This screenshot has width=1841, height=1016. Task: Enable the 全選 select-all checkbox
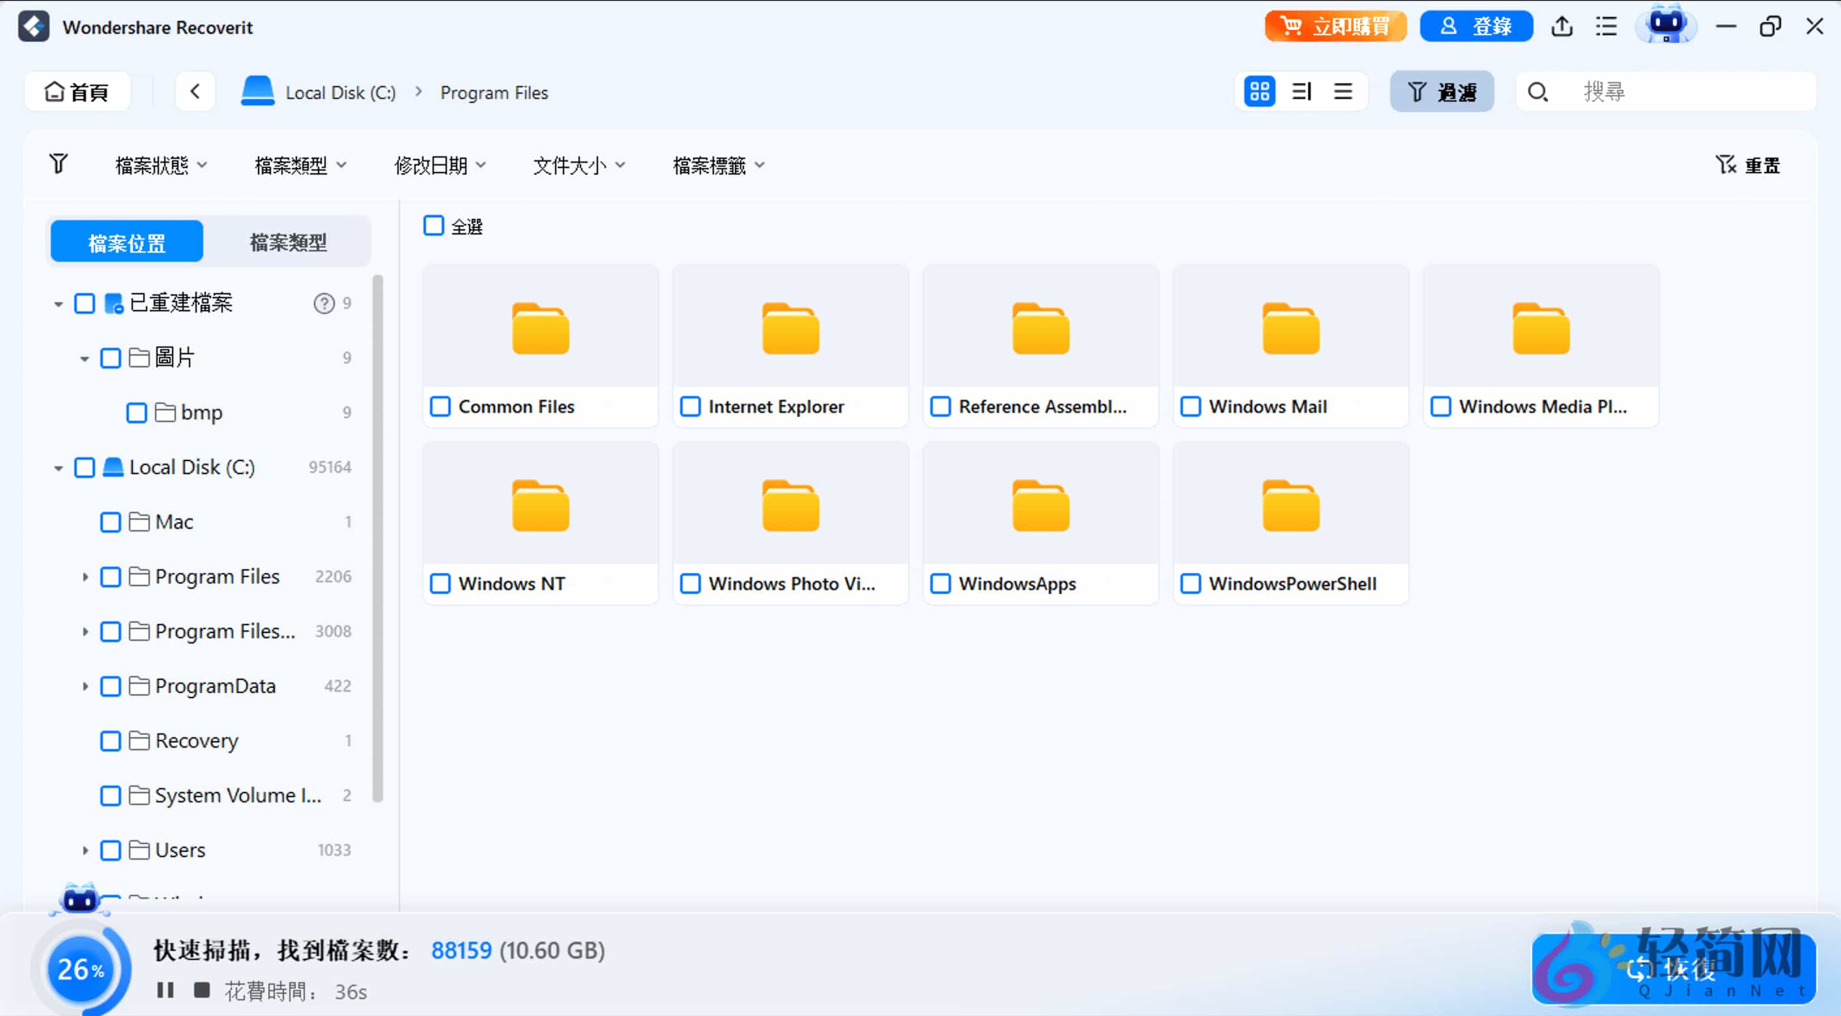click(434, 225)
